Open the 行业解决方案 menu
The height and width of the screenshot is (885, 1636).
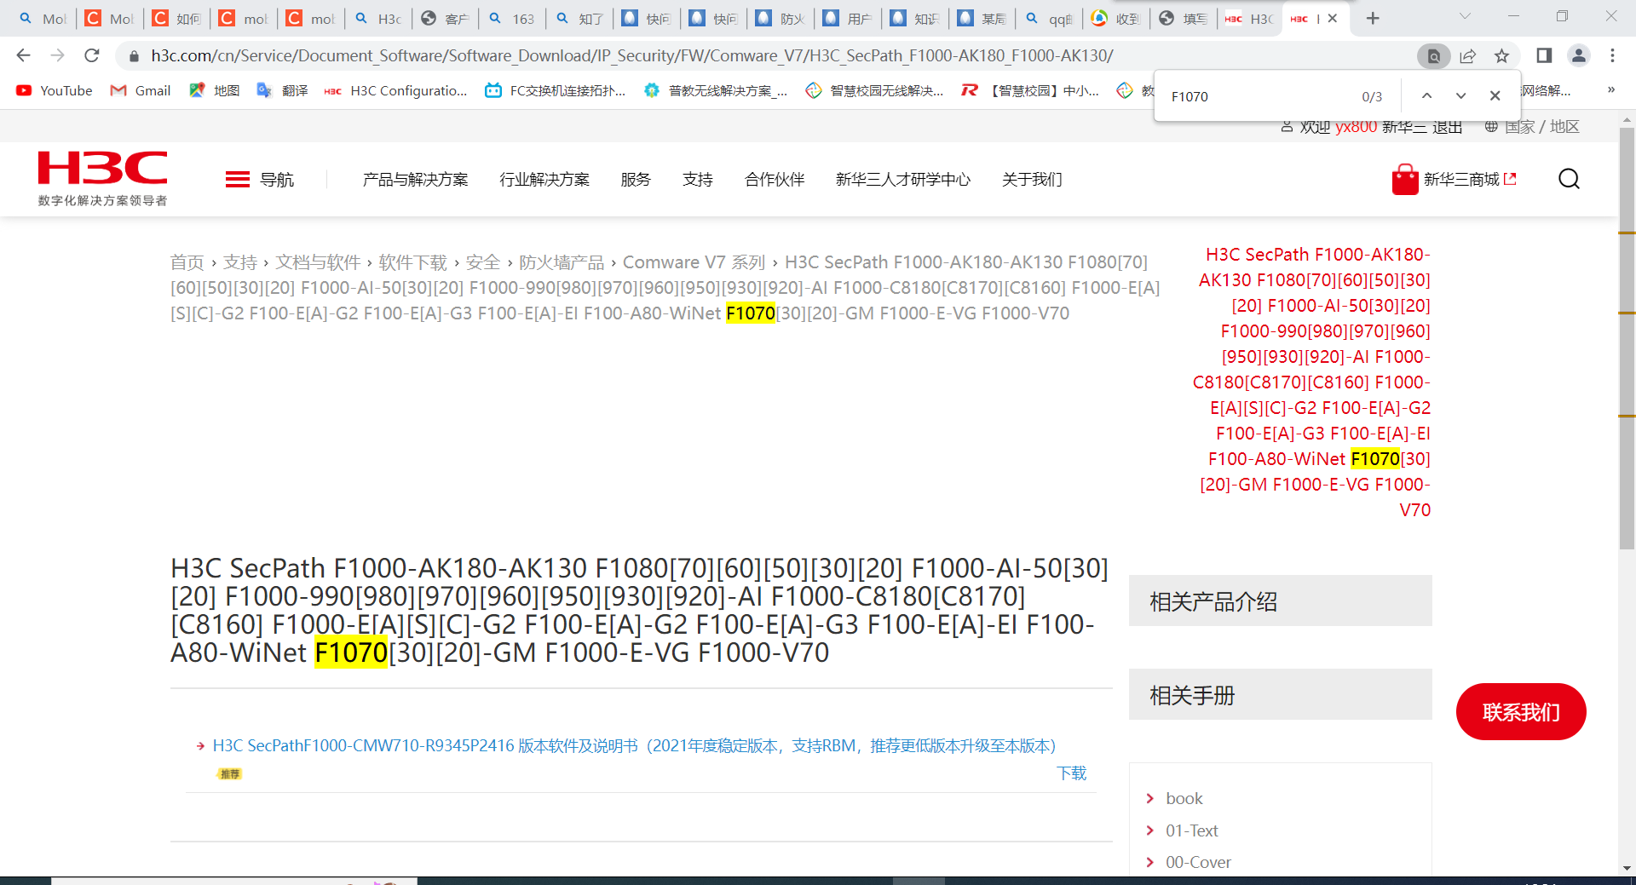click(x=544, y=179)
